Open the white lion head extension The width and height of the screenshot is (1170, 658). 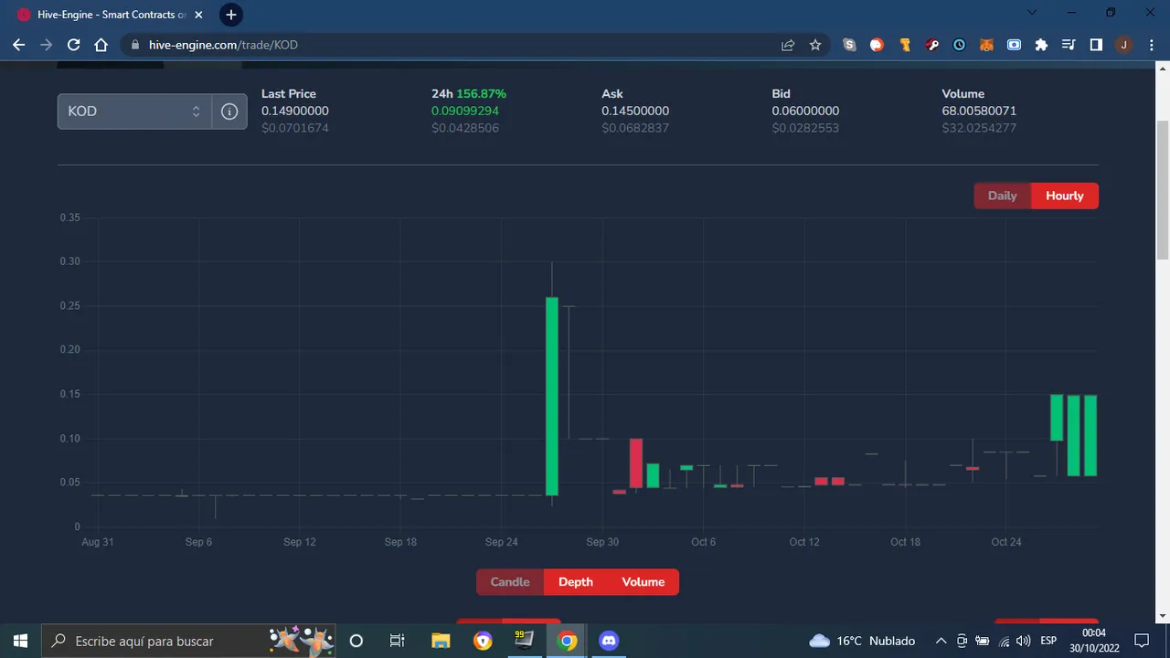coord(877,45)
